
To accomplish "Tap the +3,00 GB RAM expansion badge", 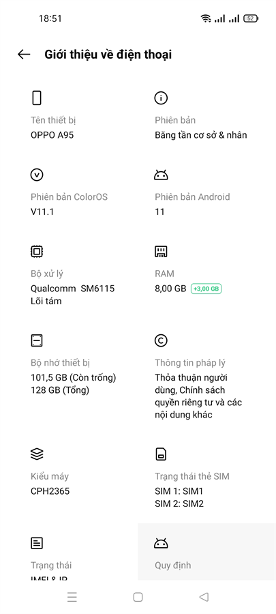I will (x=206, y=289).
